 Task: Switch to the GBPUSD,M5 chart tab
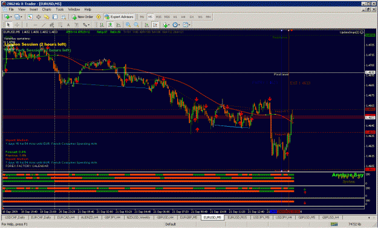(x=307, y=217)
